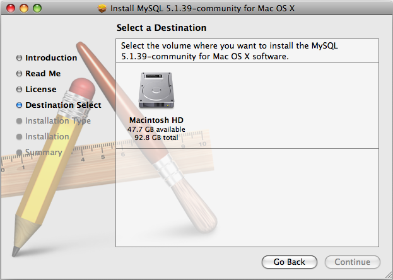Click the Read Me step label
This screenshot has height=280, width=393.
(43, 74)
